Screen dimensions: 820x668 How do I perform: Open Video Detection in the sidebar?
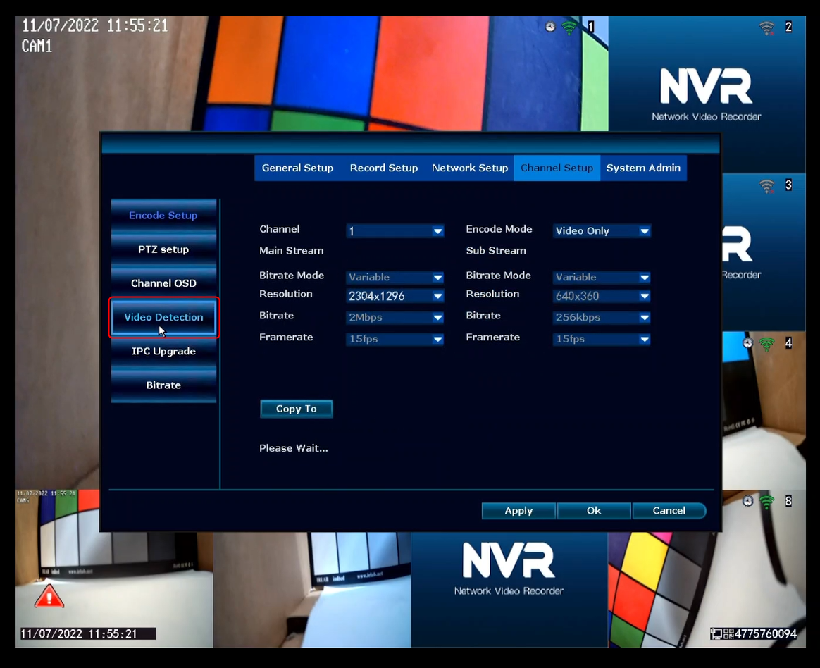[x=163, y=317]
